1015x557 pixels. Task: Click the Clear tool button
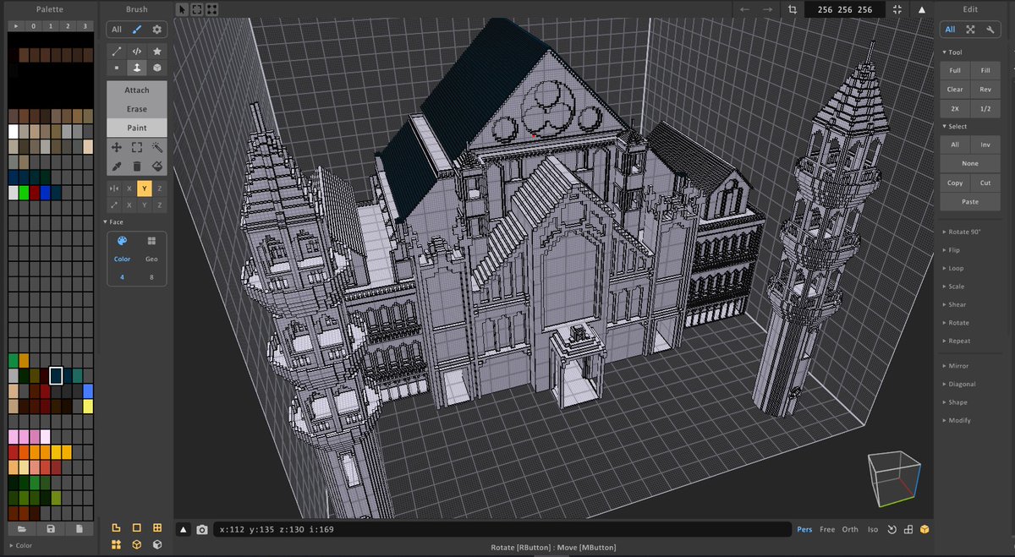[x=955, y=89]
